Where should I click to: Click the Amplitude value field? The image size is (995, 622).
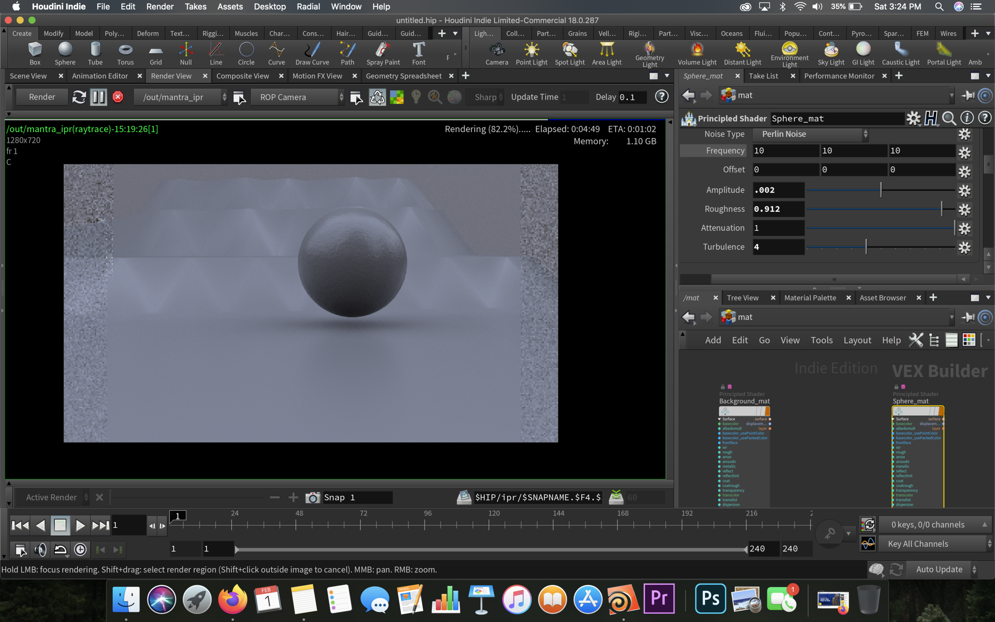click(778, 190)
